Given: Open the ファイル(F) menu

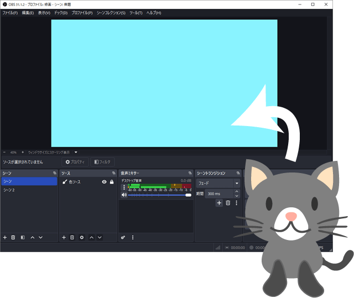Looking at the screenshot, I should (10, 13).
